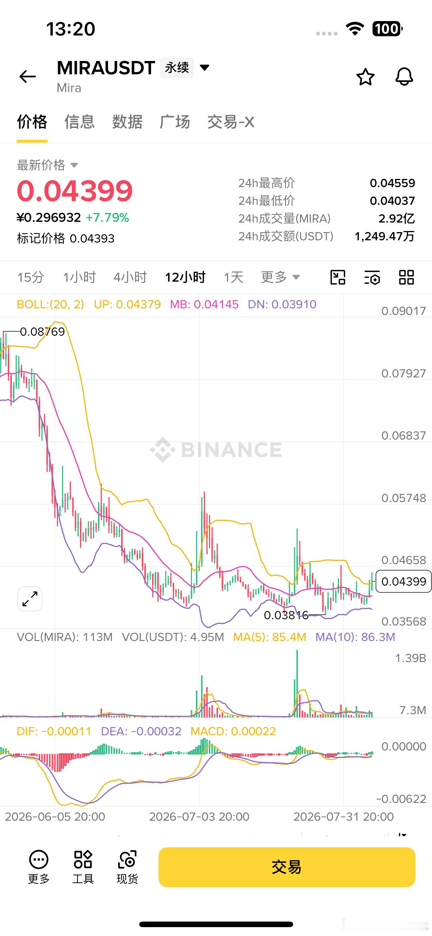The height and width of the screenshot is (936, 432).
Task: Expand the contract selector arrow beside 永续
Action: (x=205, y=67)
